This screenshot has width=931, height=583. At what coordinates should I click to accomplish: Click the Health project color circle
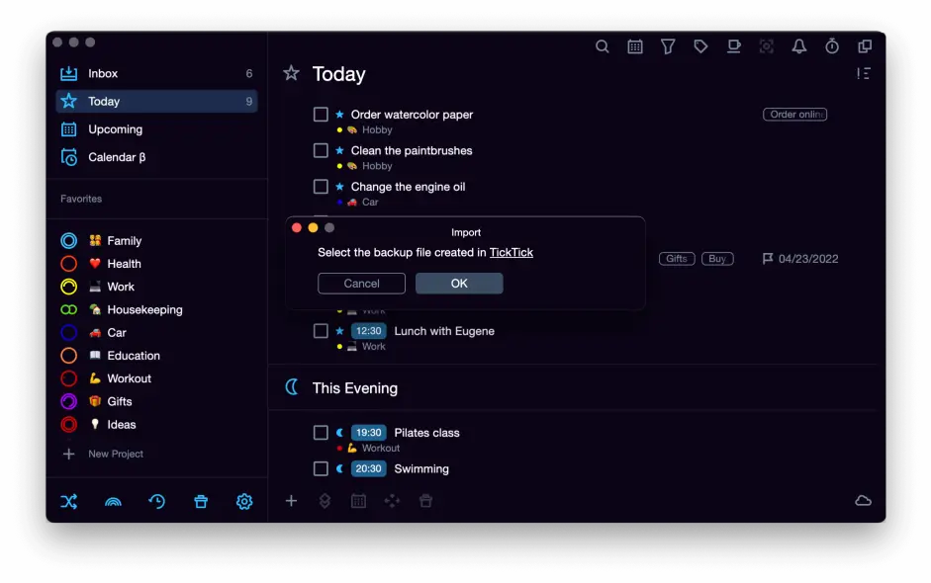(x=69, y=264)
